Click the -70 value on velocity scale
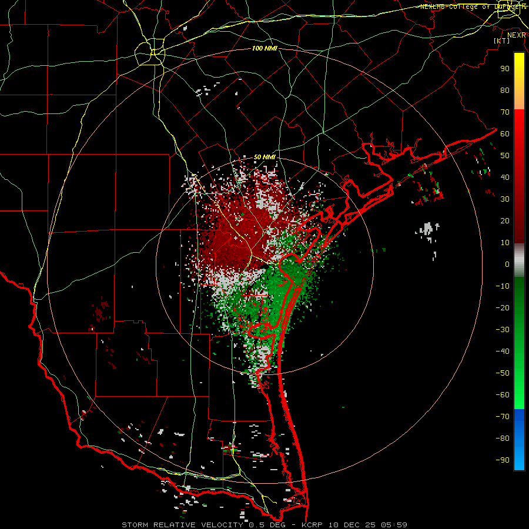The width and height of the screenshot is (529, 529). [503, 417]
